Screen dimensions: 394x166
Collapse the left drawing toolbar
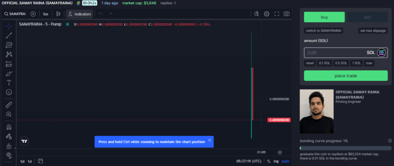tap(15, 149)
